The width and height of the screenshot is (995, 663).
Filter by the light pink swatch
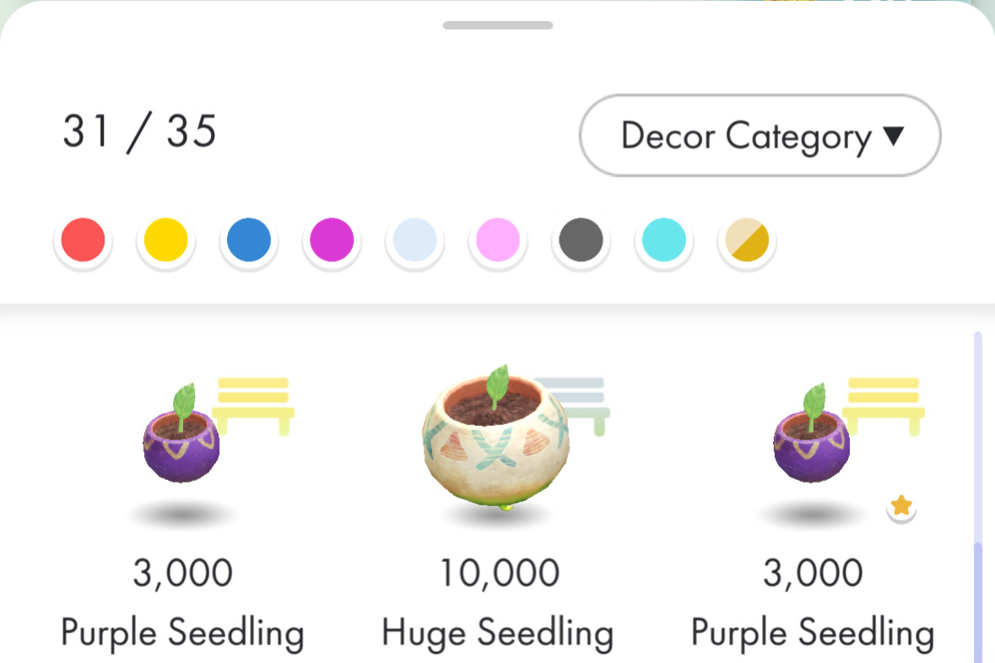pyautogui.click(x=497, y=240)
